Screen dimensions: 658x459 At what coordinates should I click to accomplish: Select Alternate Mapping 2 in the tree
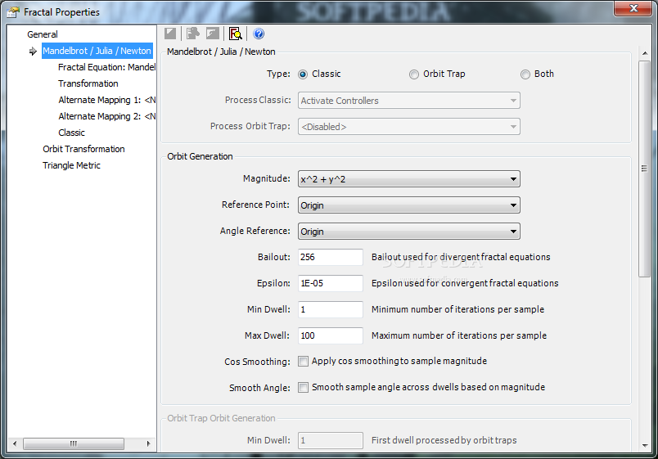(x=106, y=116)
